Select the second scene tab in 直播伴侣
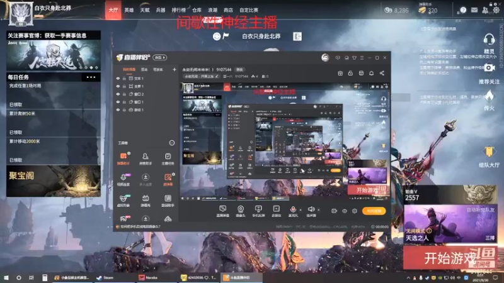This screenshot has width=504, height=283. point(144,69)
